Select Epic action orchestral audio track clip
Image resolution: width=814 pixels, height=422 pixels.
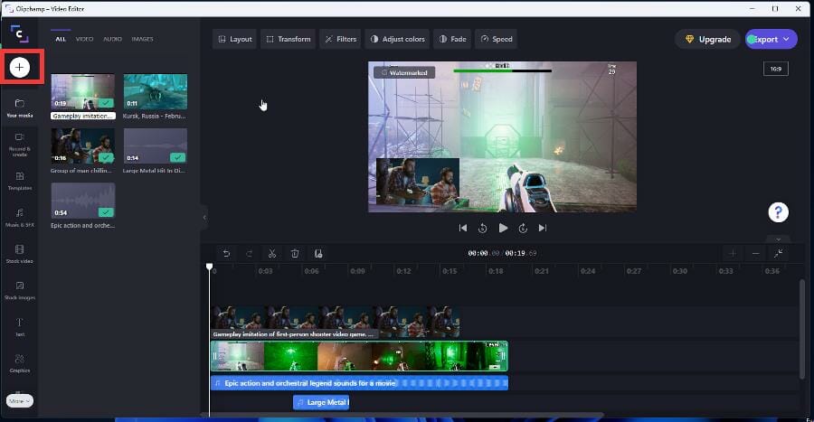pos(359,383)
